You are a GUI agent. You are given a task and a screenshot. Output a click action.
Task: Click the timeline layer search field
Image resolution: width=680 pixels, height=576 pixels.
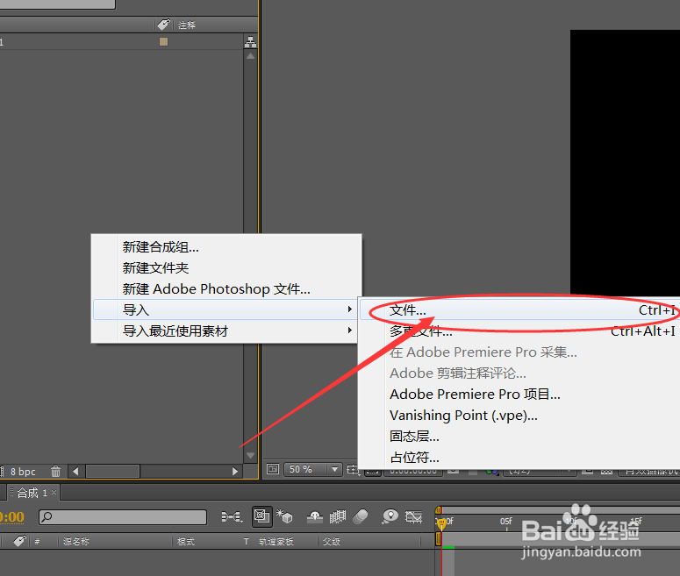(123, 516)
